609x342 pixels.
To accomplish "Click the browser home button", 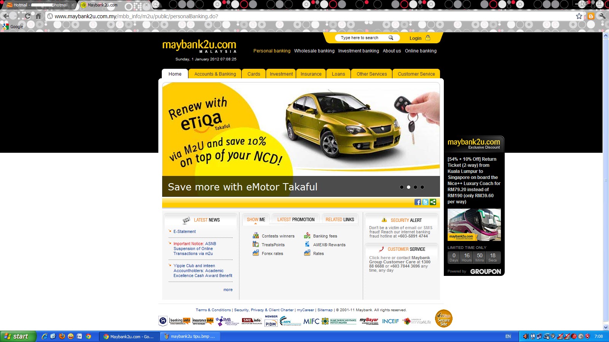I will [x=38, y=16].
